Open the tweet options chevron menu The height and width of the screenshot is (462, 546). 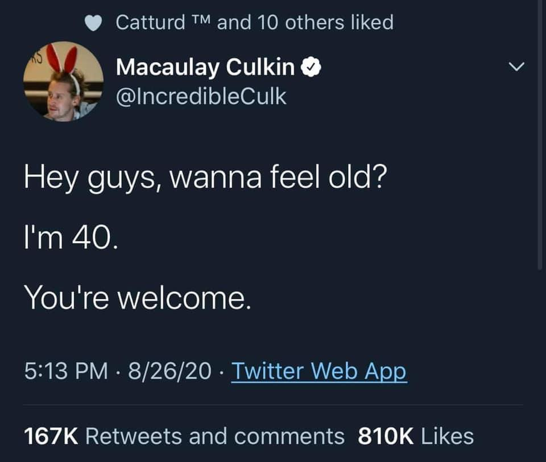click(x=515, y=67)
